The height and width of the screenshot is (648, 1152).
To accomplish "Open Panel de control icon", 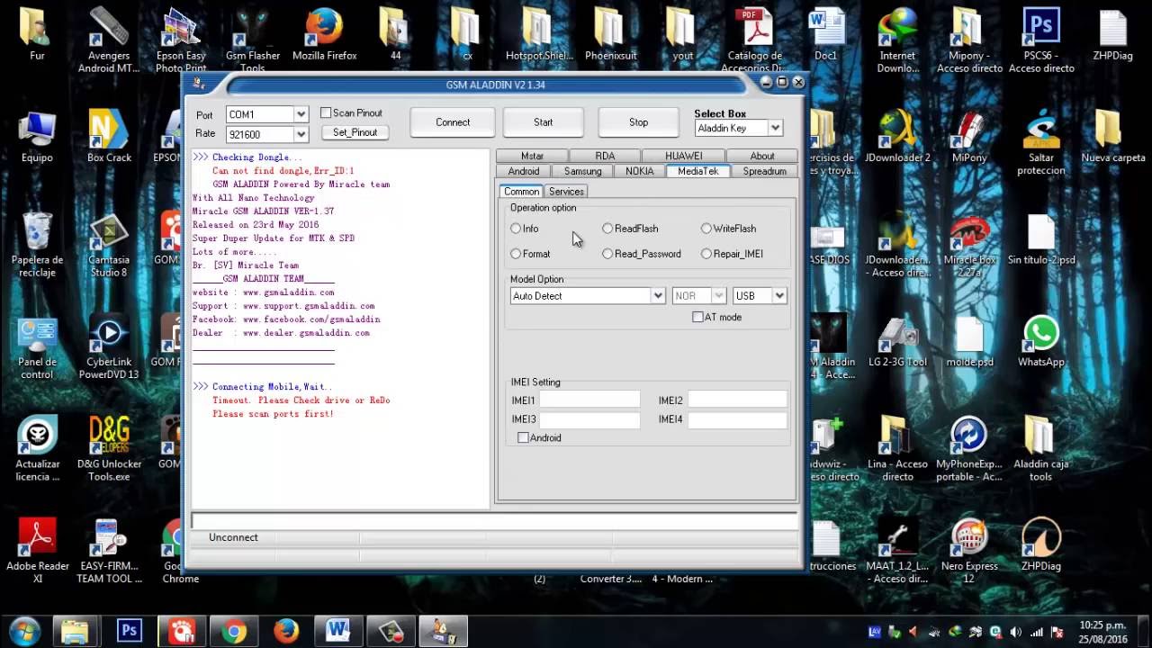I will point(37,347).
